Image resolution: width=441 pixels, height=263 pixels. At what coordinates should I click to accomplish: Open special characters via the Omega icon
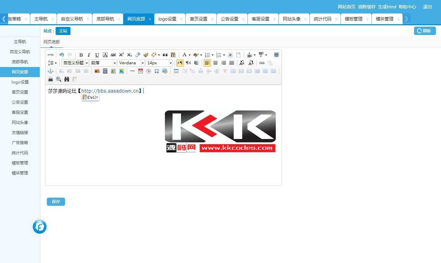click(x=157, y=71)
